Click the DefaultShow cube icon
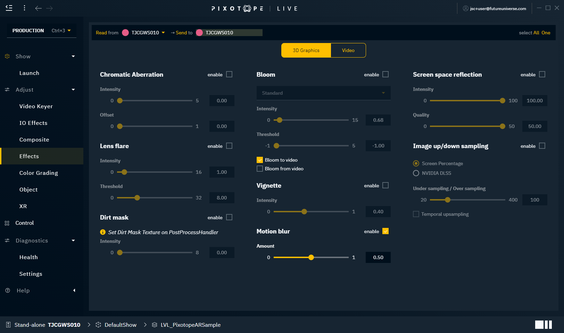564x333 pixels. tap(98, 325)
